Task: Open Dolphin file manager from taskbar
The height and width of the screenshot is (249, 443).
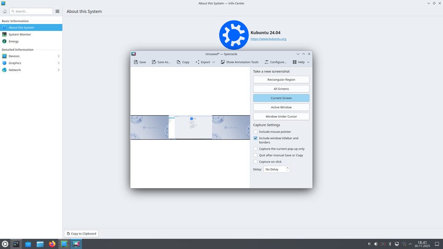Action: 40,244
